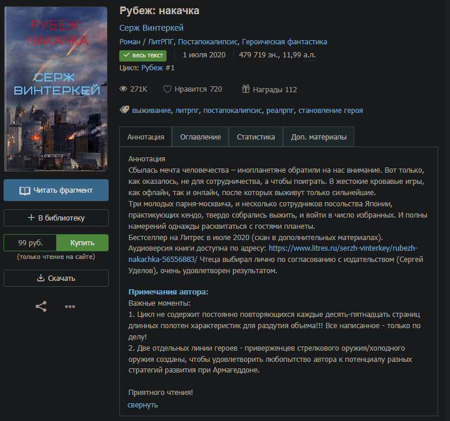Screen dimensions: 450x421
Task: Click the Читать фрагмент button
Action: 56,190
